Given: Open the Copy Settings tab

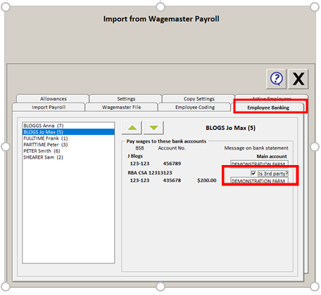Looking at the screenshot, I should click(x=199, y=98).
